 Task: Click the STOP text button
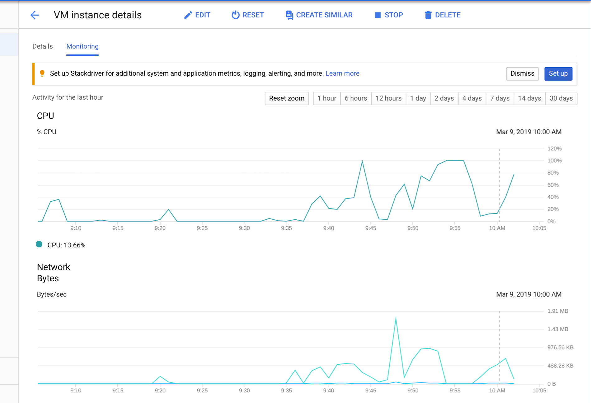coord(394,15)
